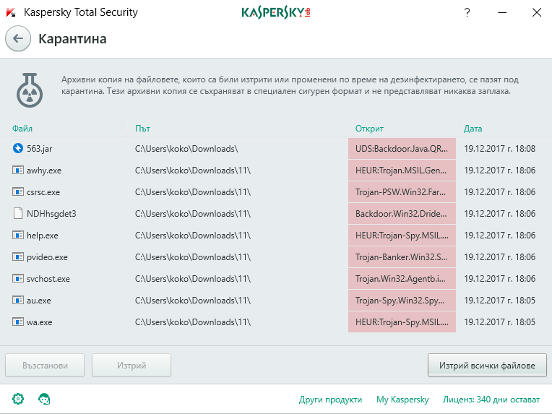Click the Изтрий всички файлове button
The height and width of the screenshot is (414, 552).
click(487, 366)
